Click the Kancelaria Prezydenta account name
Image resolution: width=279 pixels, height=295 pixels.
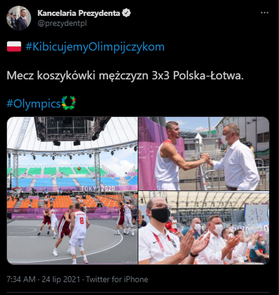(79, 13)
